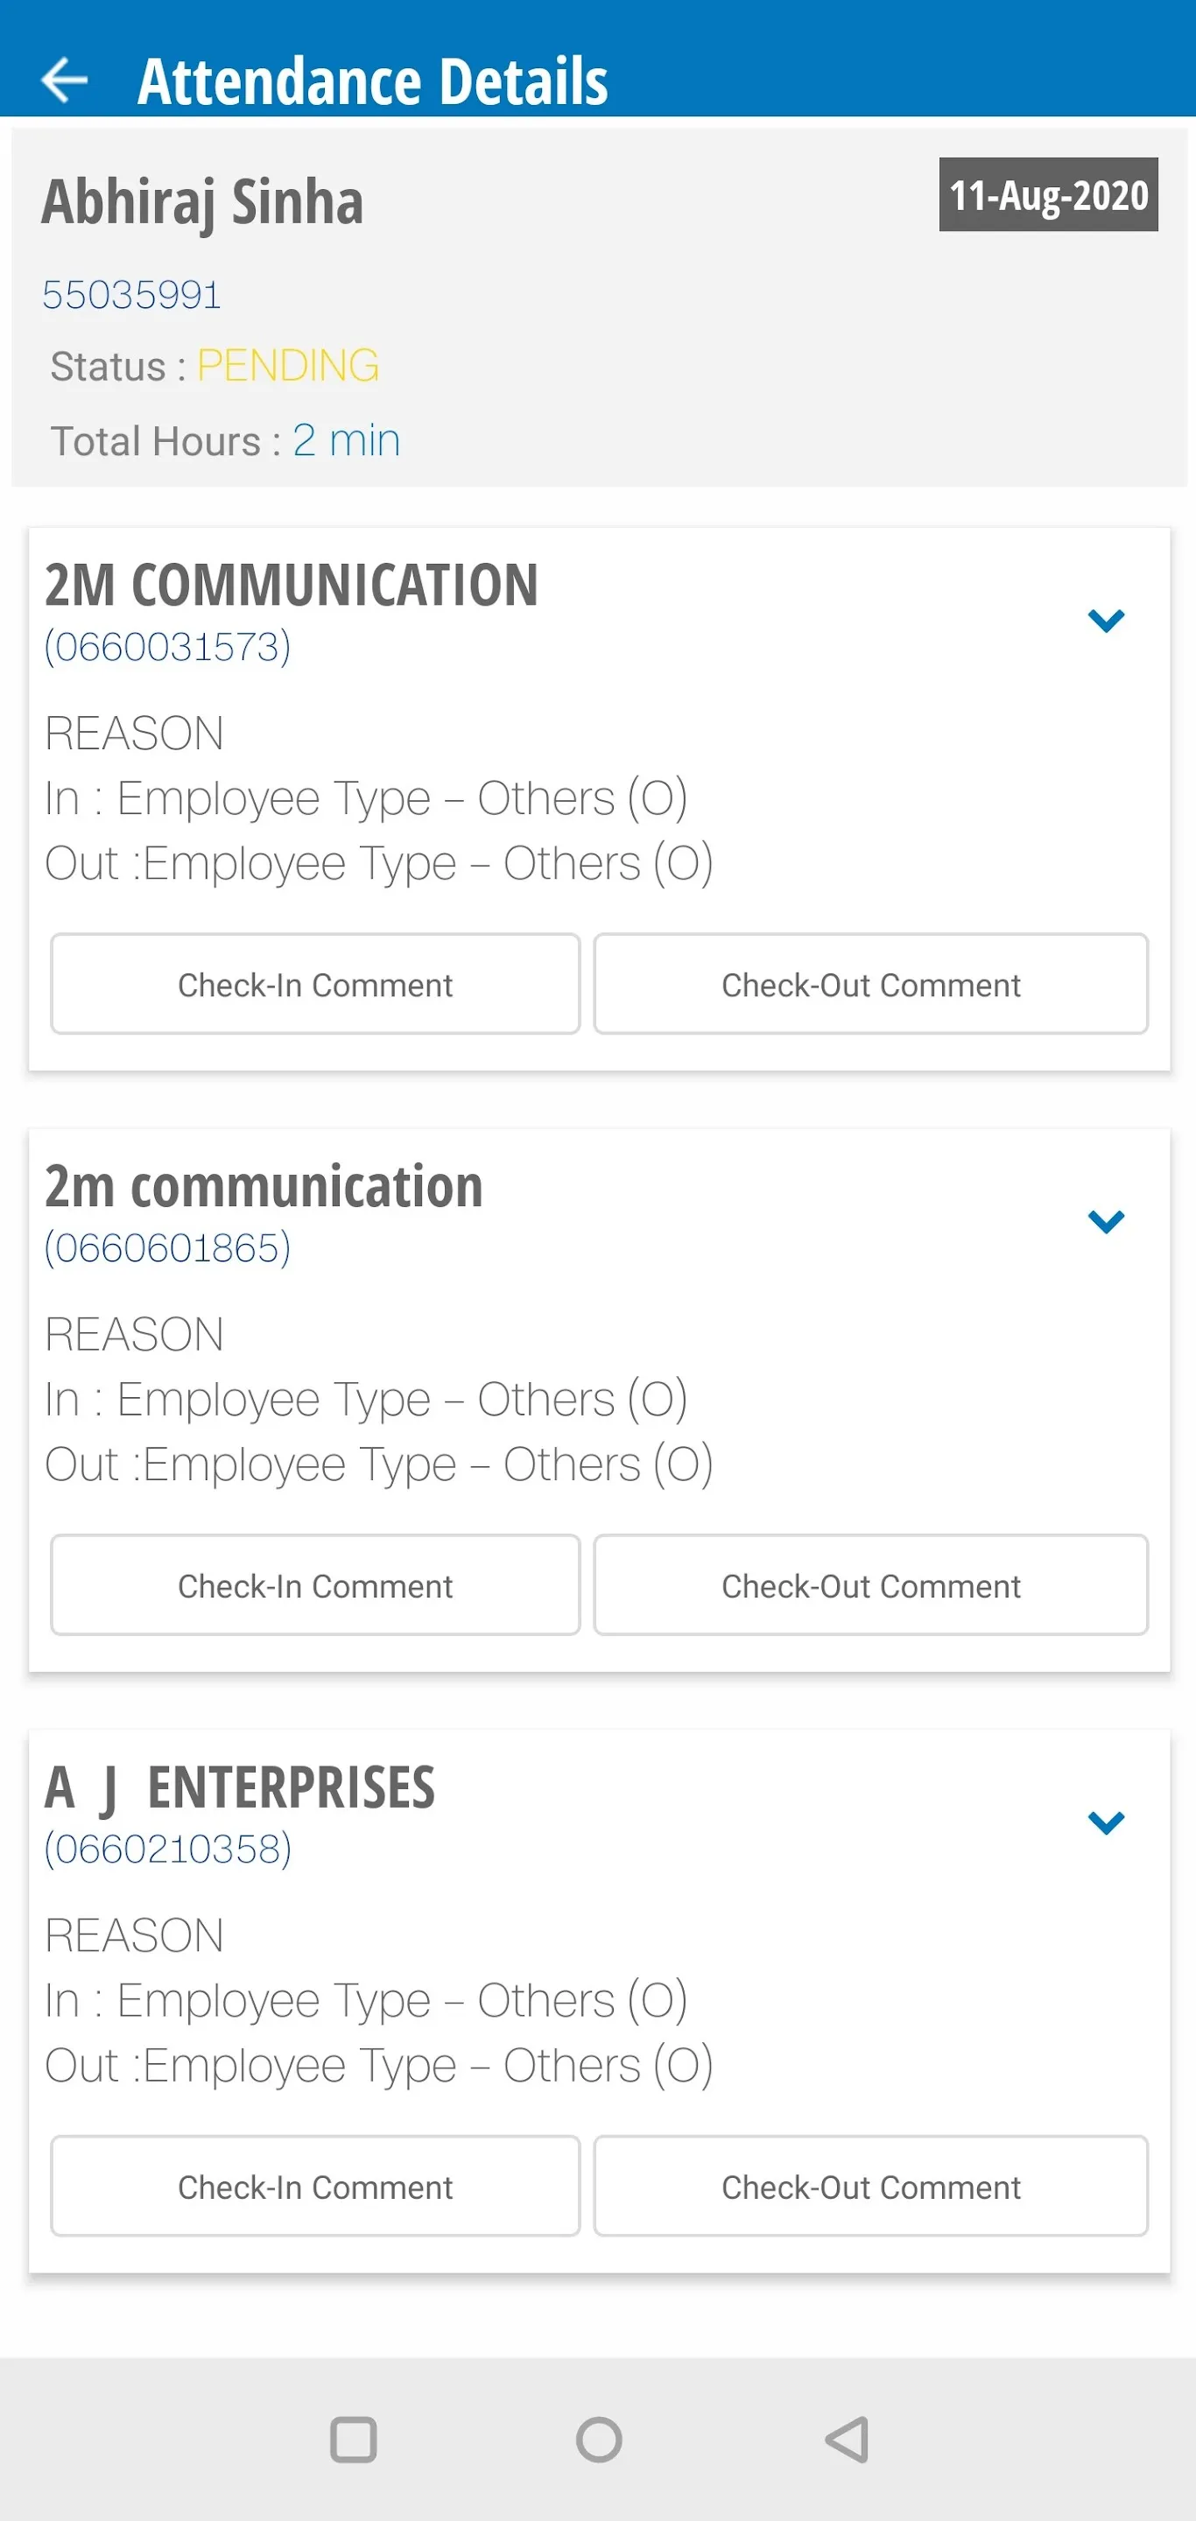Open Check-In Comment for A J ENTERPRISES
Image resolution: width=1196 pixels, height=2521 pixels.
tap(315, 2186)
